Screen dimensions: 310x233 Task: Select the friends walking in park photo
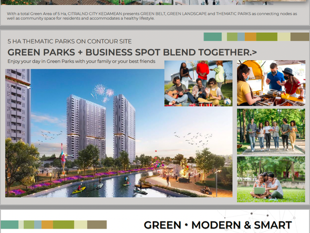[271, 132]
